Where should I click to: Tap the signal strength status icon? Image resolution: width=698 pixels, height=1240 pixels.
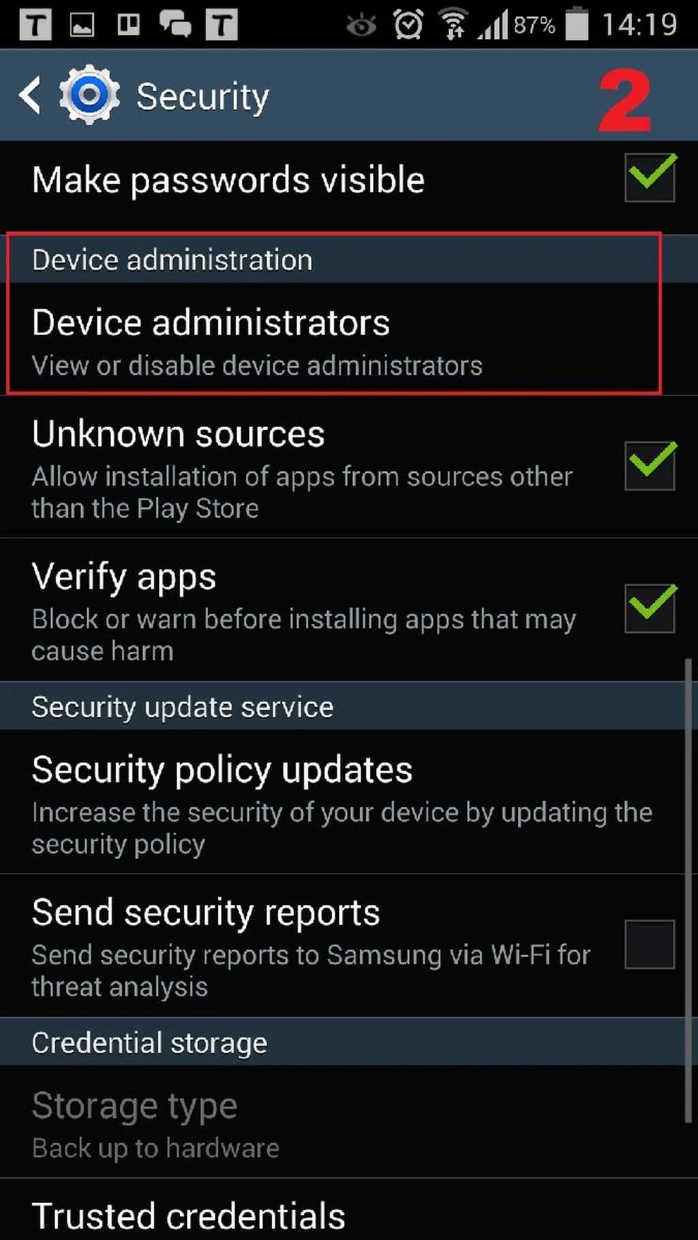click(x=493, y=25)
